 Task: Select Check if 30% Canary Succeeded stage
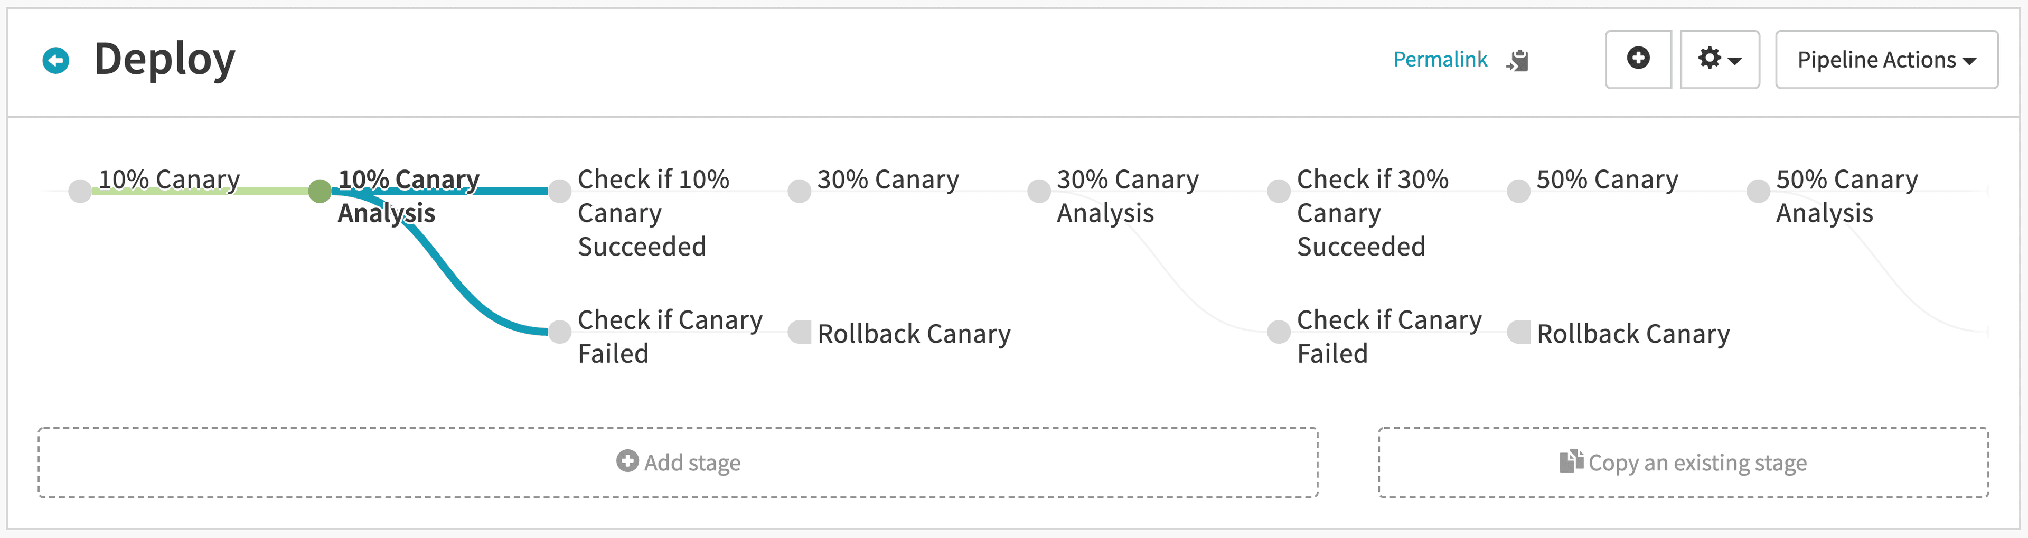click(1279, 191)
